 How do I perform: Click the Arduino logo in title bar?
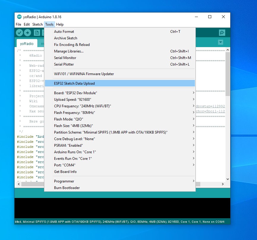[x=19, y=17]
